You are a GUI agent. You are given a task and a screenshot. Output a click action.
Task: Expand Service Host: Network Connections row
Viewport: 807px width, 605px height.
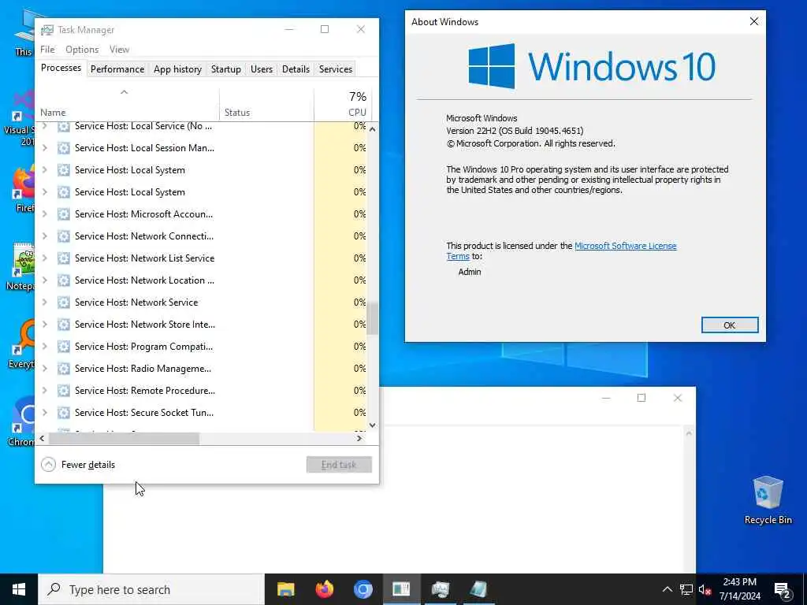coord(45,236)
